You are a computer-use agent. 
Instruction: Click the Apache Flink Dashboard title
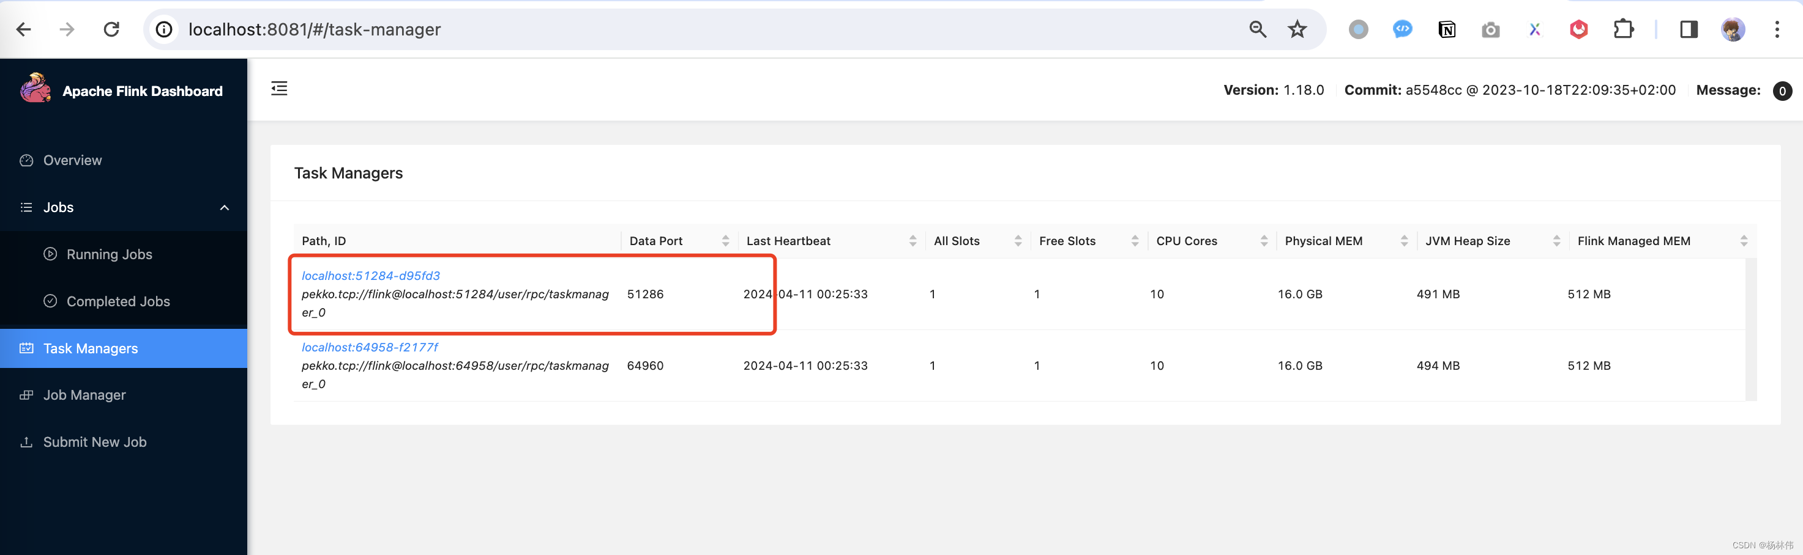click(x=142, y=91)
